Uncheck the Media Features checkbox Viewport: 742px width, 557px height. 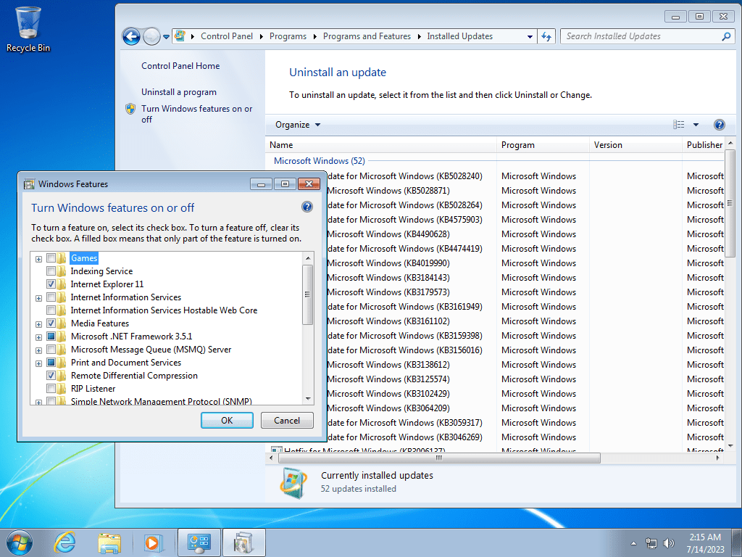tap(51, 323)
